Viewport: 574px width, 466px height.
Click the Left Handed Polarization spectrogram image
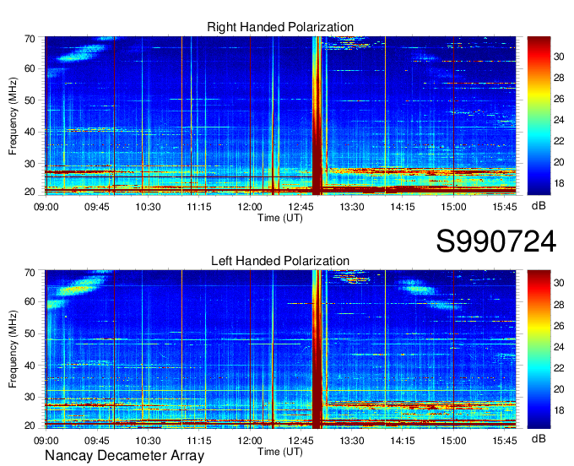pyautogui.click(x=280, y=349)
